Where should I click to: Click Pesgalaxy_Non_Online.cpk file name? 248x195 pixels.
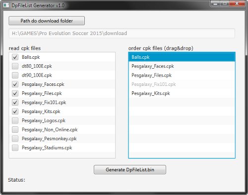50,130
